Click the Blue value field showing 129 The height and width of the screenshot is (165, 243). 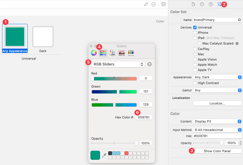click(x=146, y=104)
